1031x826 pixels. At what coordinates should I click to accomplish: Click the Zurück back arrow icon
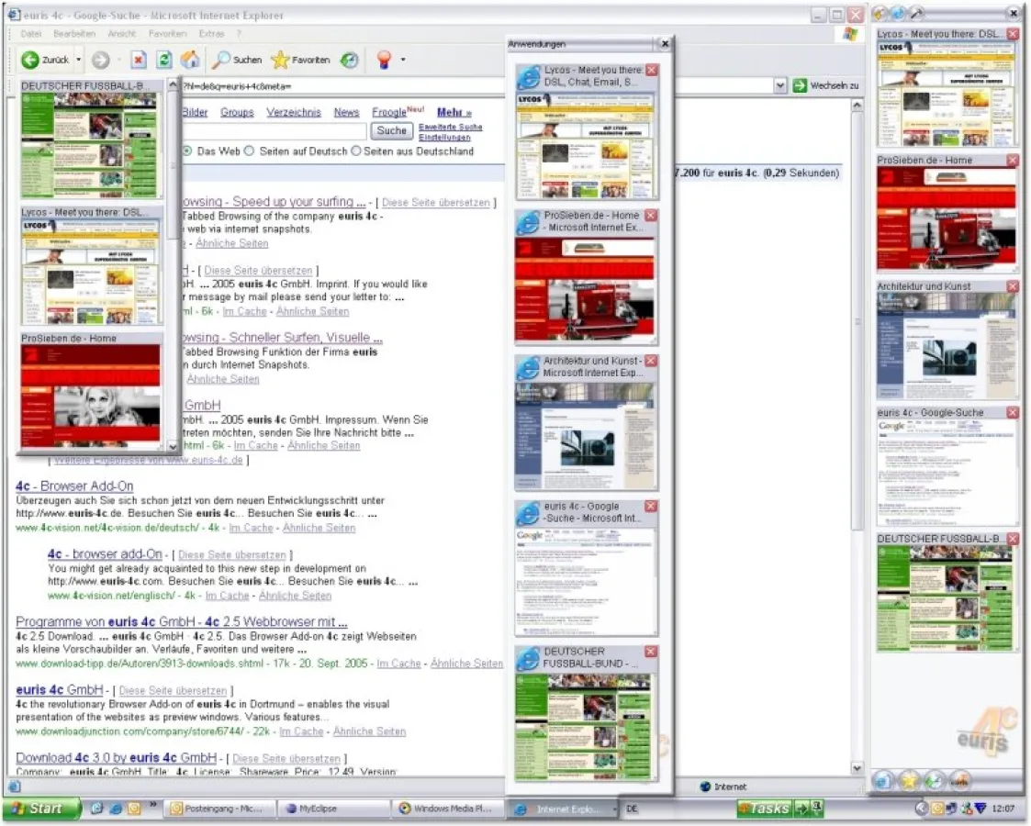tap(31, 60)
